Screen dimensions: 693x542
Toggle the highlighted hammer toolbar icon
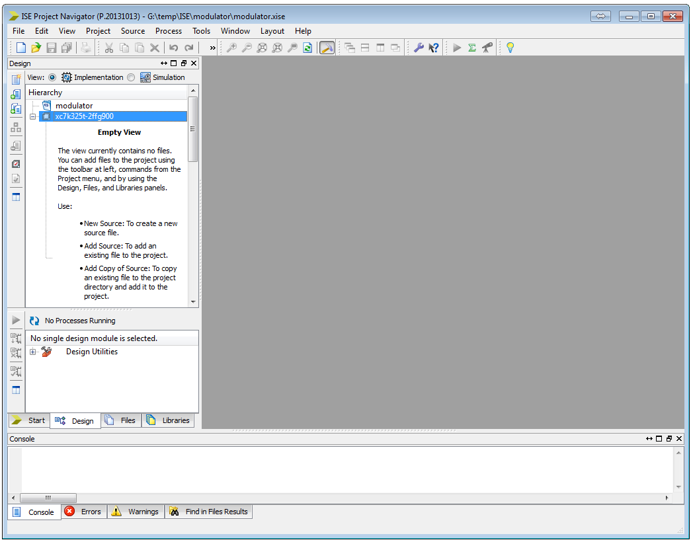327,48
